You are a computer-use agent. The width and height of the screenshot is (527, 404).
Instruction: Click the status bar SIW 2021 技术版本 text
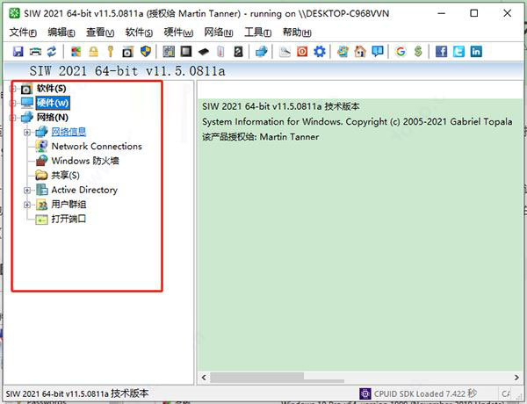tap(77, 393)
